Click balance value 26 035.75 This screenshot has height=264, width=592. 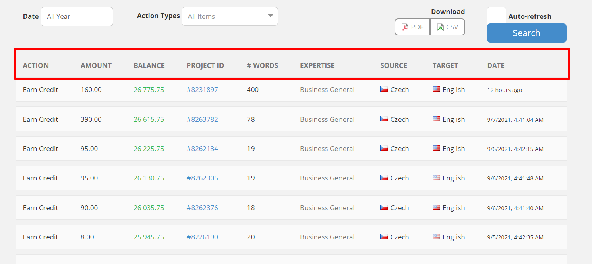click(149, 208)
